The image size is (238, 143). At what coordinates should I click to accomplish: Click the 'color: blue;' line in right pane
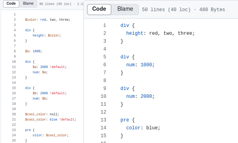143,128
